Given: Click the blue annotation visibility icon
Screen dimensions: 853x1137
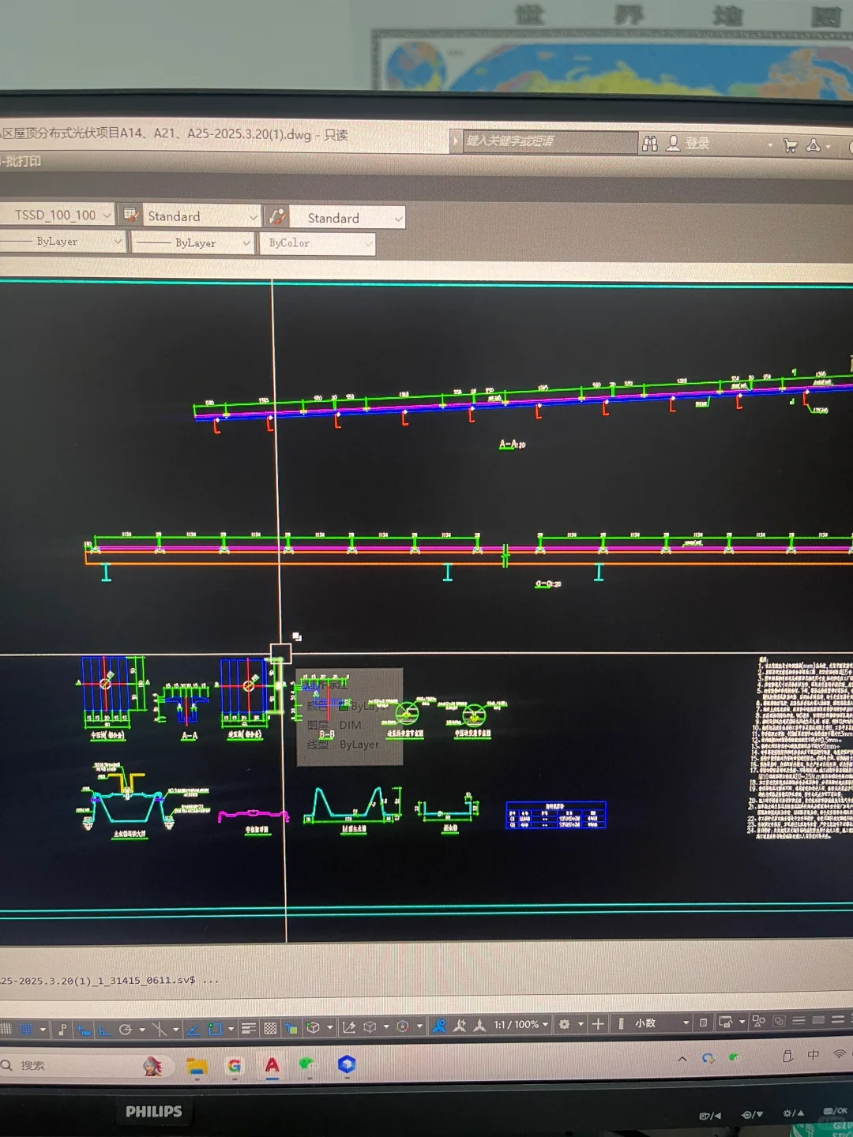Looking at the screenshot, I should click(439, 1026).
